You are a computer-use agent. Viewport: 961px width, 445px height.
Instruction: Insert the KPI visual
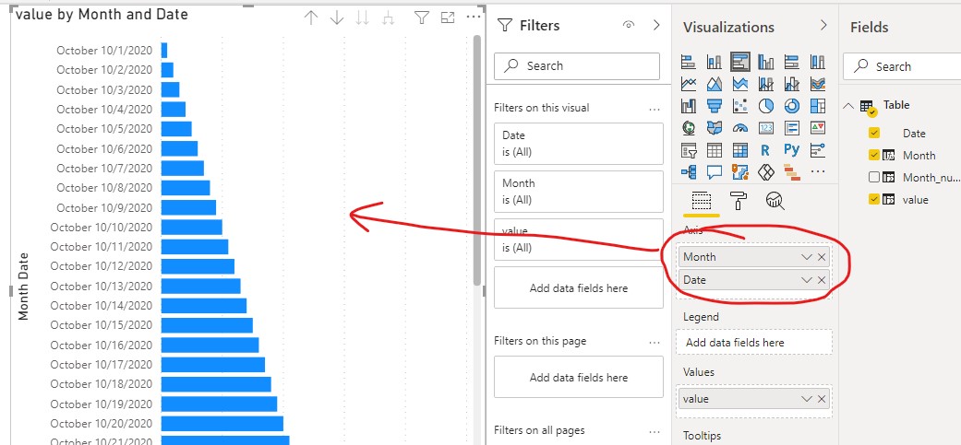coord(818,128)
